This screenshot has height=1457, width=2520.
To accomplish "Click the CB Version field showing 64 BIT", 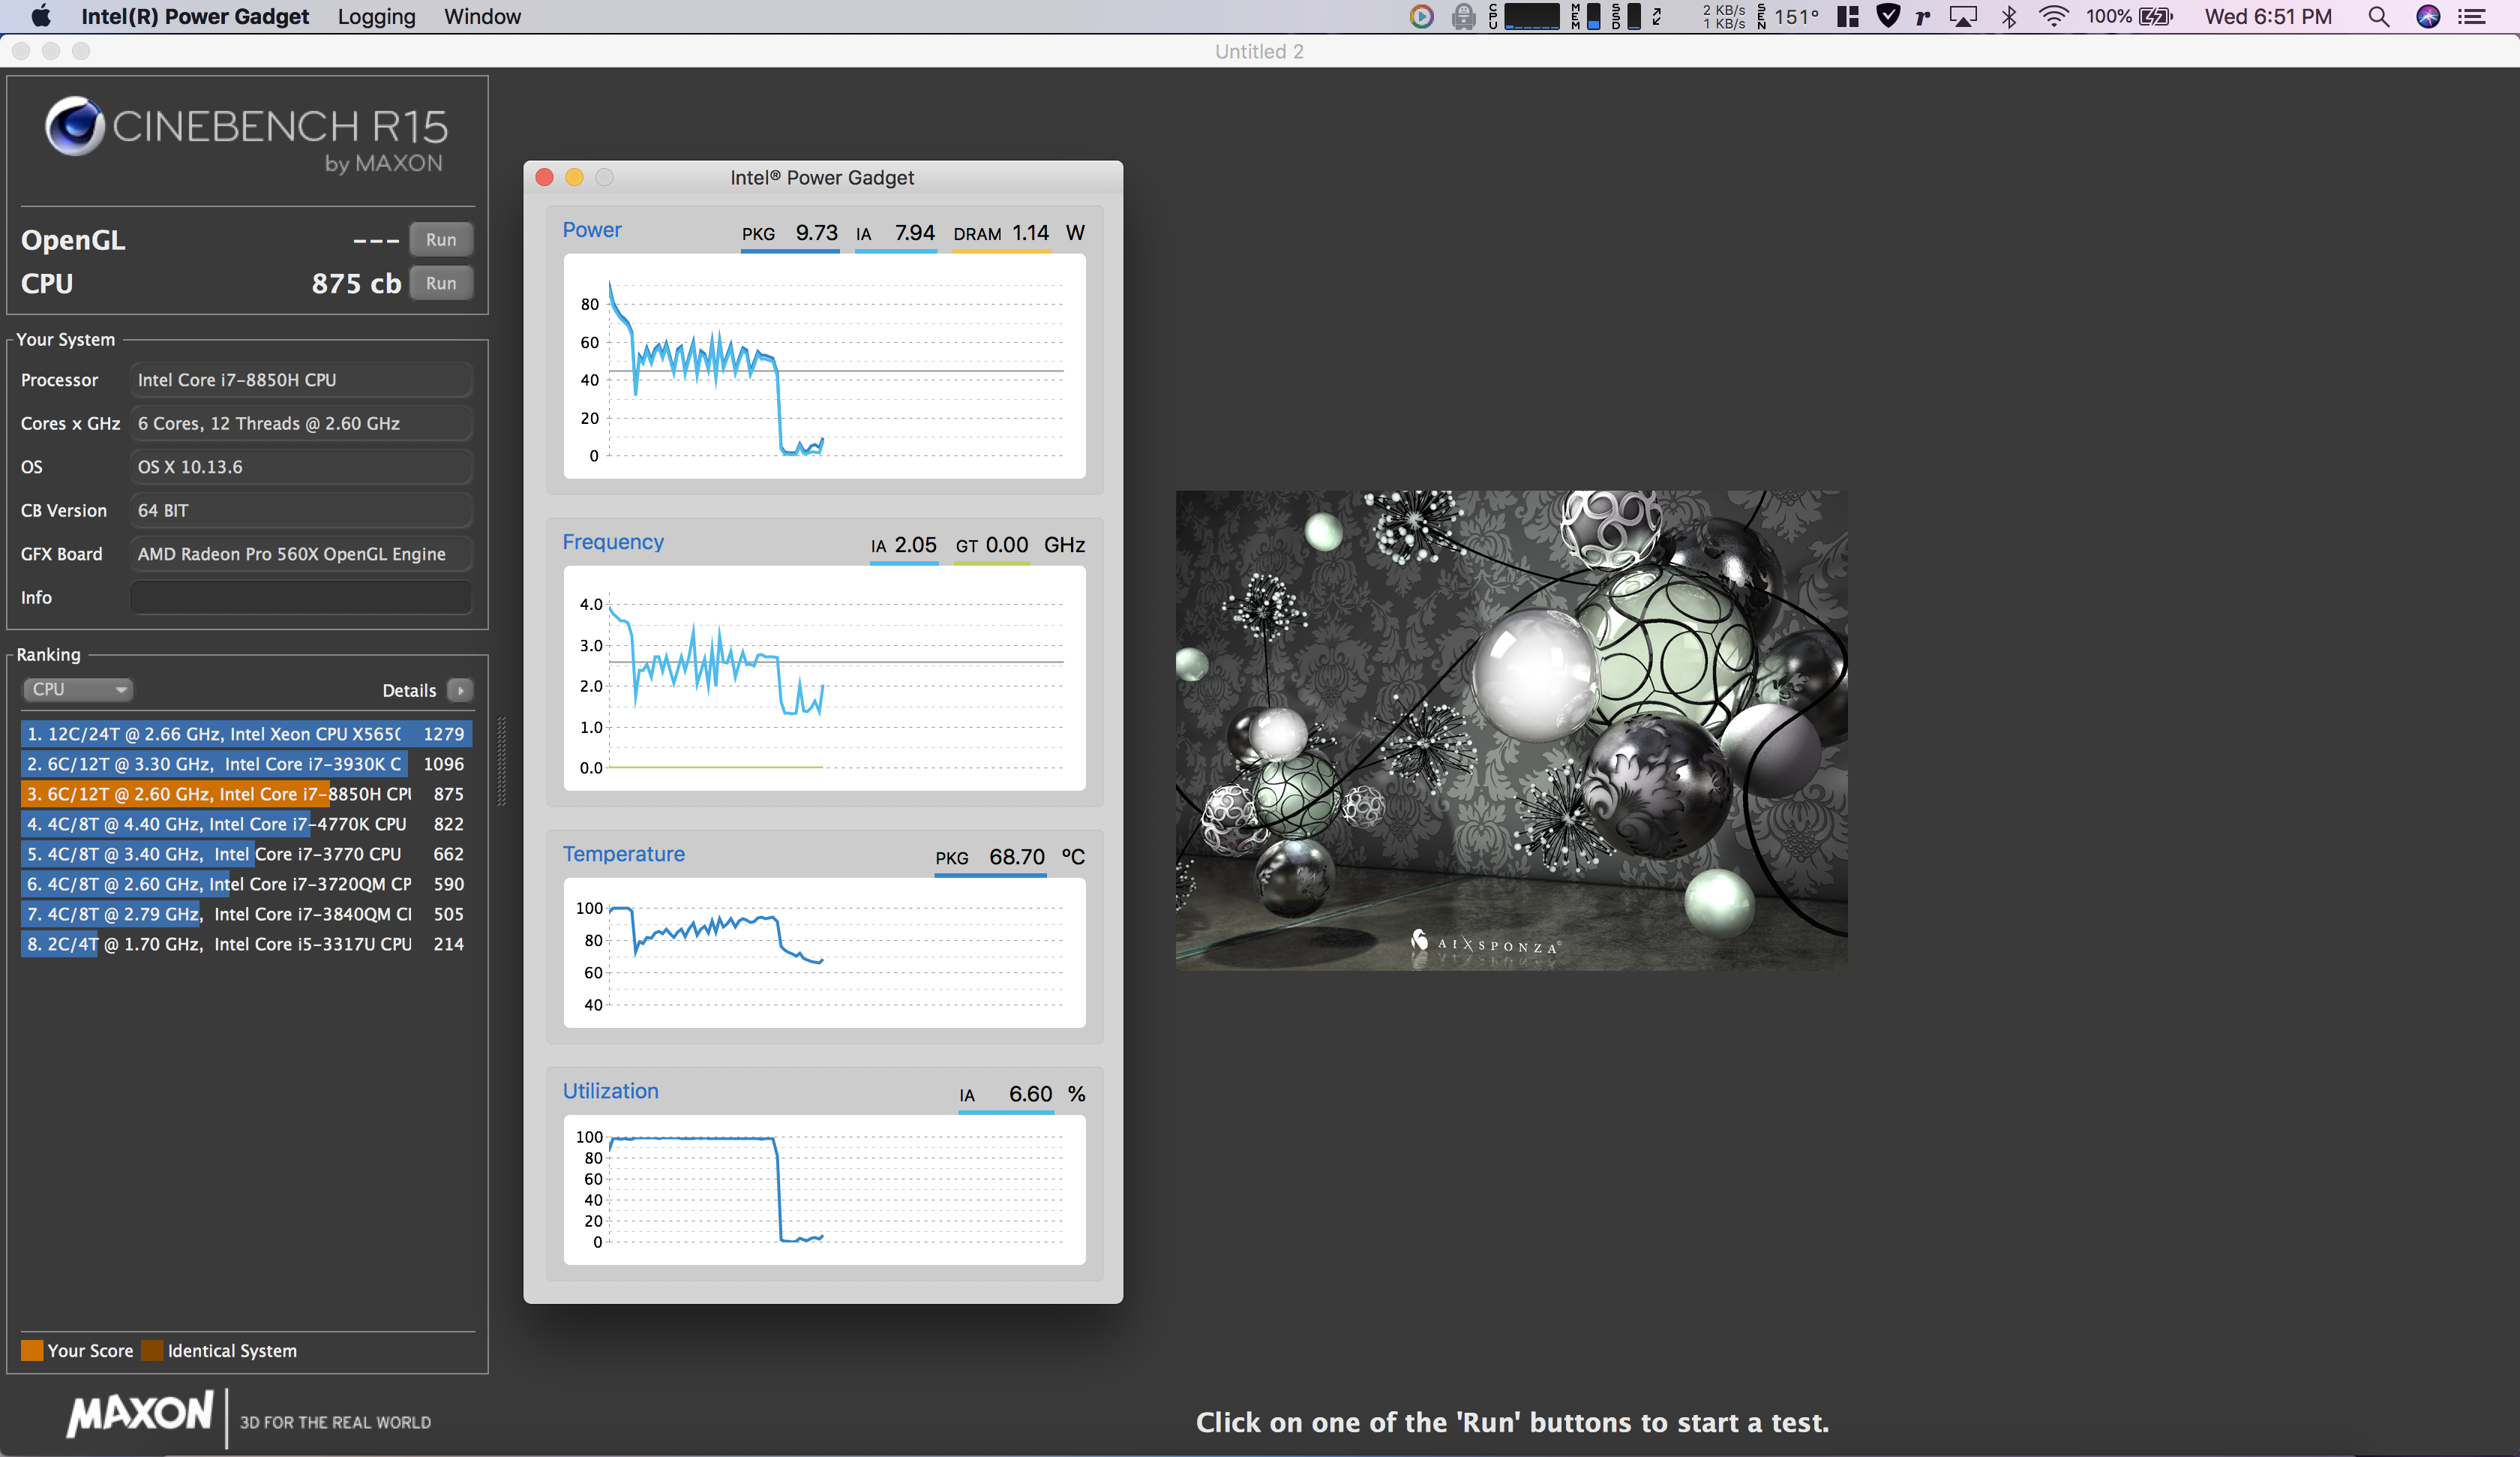I will (x=301, y=510).
